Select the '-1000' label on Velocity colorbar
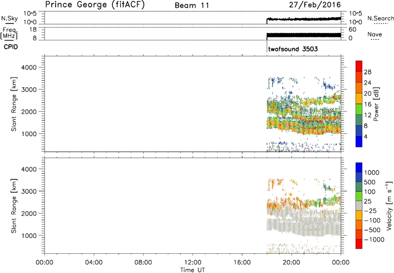The width and height of the screenshot is (394, 273). [x=374, y=239]
